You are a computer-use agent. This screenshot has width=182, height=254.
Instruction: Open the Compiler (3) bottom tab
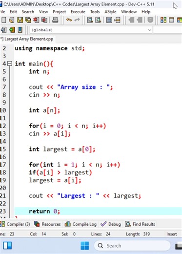coord(15,224)
